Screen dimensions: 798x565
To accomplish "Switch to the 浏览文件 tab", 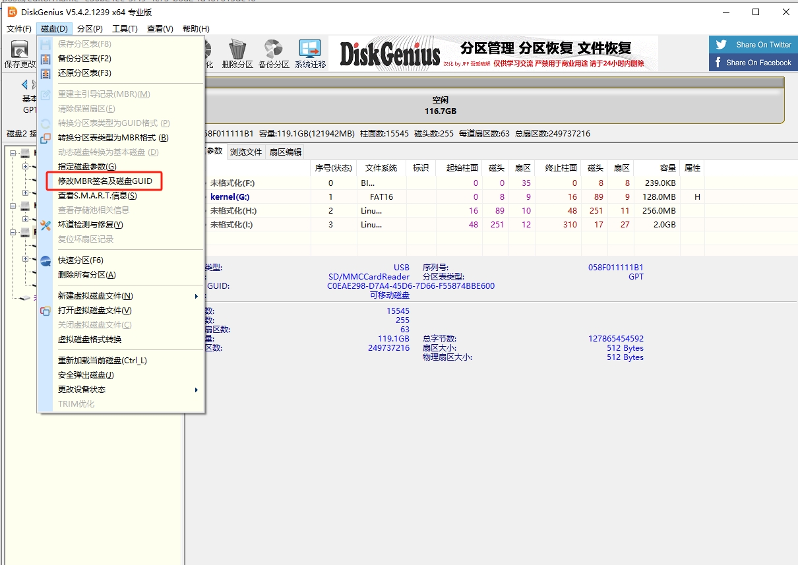I will [246, 152].
